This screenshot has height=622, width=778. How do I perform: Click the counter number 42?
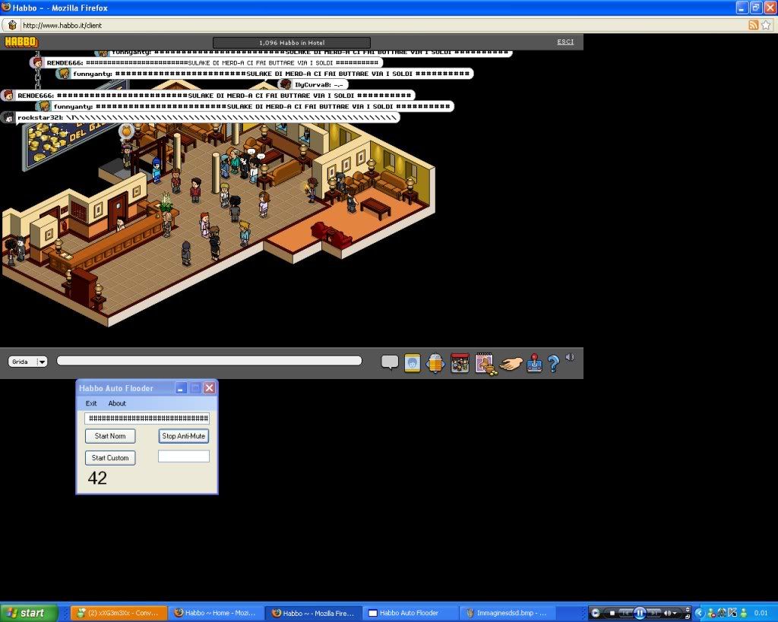tap(97, 478)
